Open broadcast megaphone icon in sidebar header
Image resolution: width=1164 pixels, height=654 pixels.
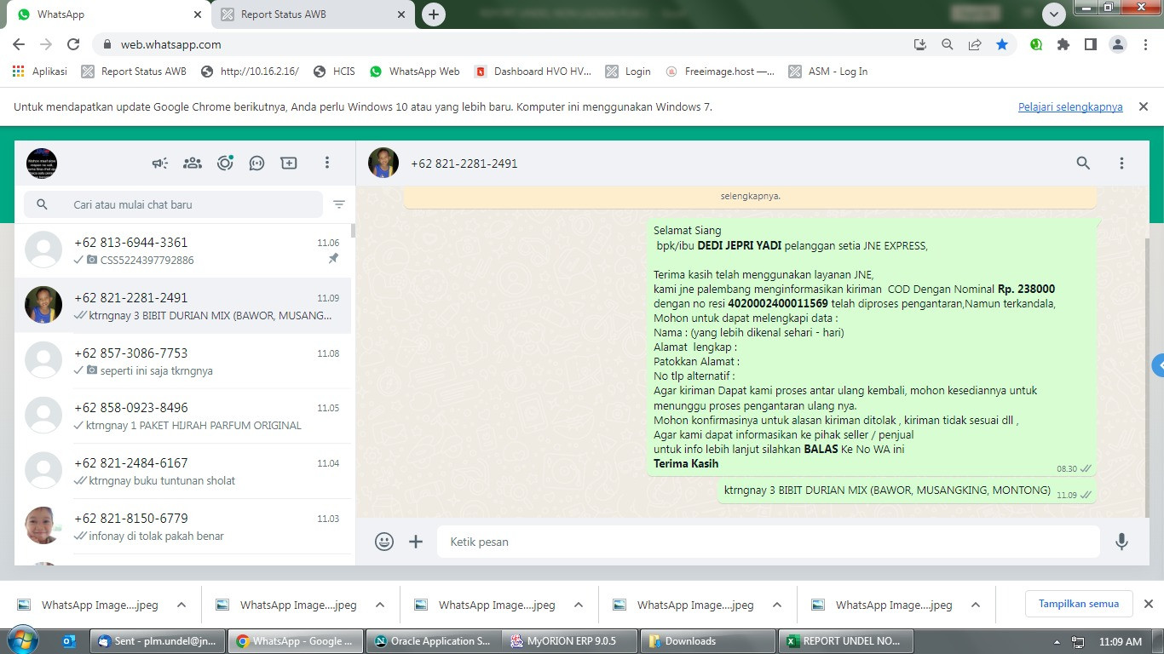pos(160,163)
